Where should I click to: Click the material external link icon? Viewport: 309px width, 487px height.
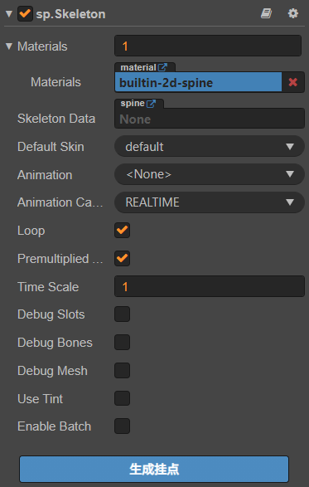click(162, 67)
